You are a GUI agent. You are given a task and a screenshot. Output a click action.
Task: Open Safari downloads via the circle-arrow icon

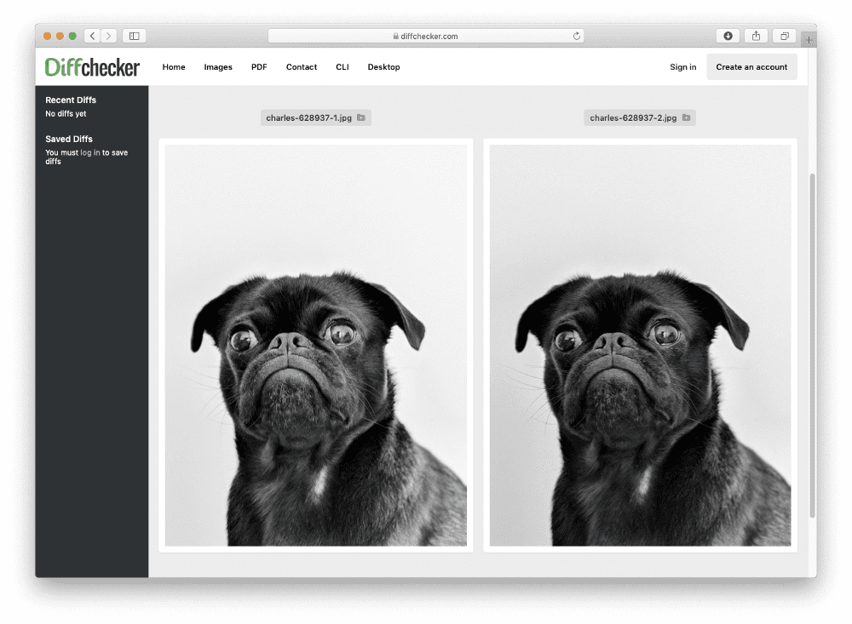click(x=728, y=36)
